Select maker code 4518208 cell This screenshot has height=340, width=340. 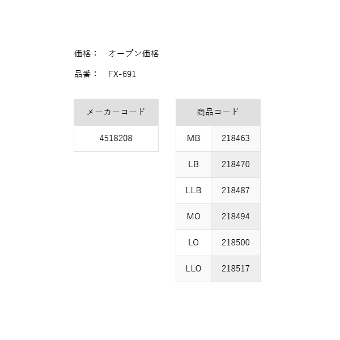[x=116, y=139]
